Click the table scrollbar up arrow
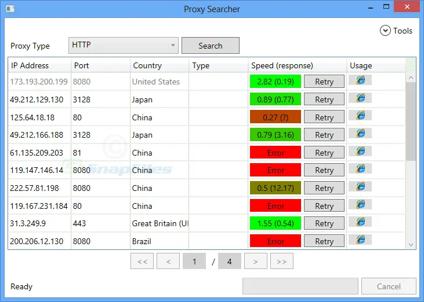The height and width of the screenshot is (302, 424). pyautogui.click(x=411, y=78)
